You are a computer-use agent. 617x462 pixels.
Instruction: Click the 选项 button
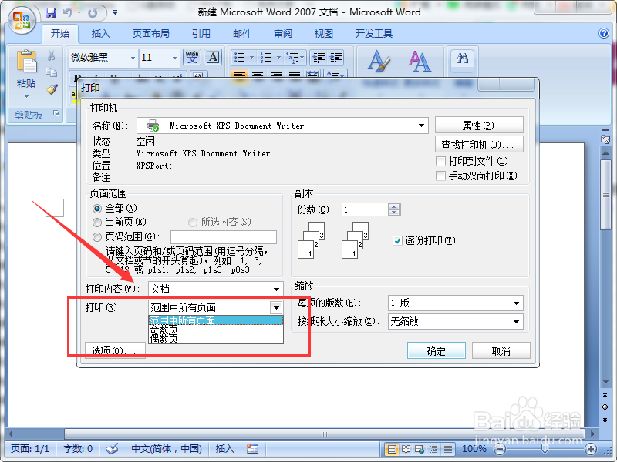pyautogui.click(x=115, y=350)
